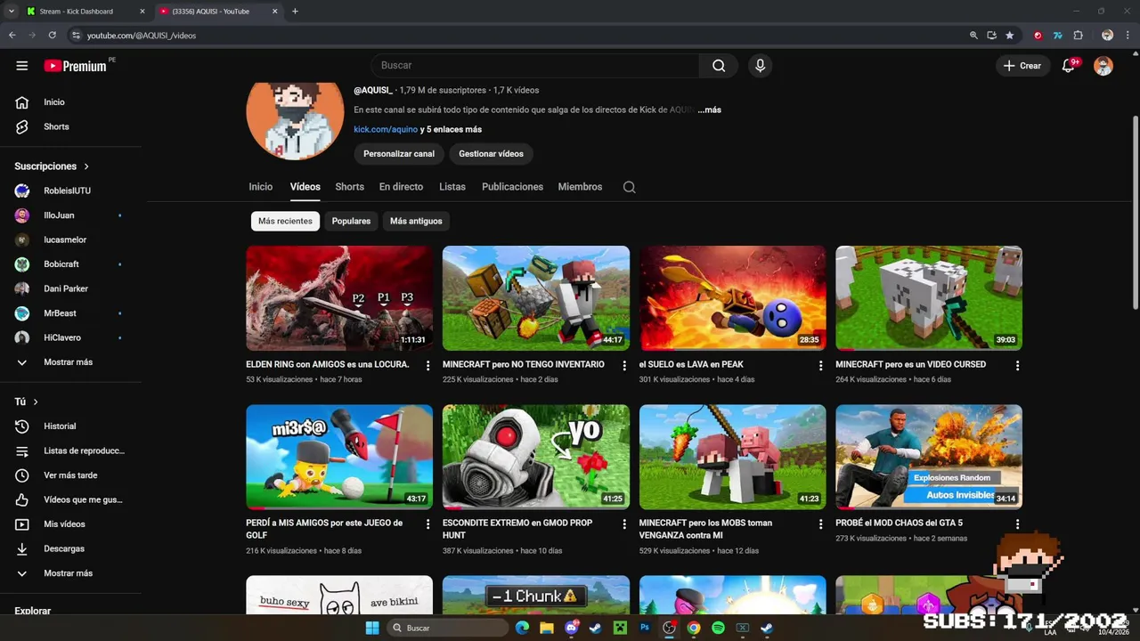Screen dimensions: 1140x641
Task: Switch to Inicio channel tab
Action: point(261,187)
